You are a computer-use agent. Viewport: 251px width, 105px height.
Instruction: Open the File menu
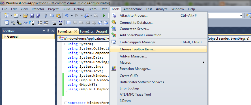point(5,9)
